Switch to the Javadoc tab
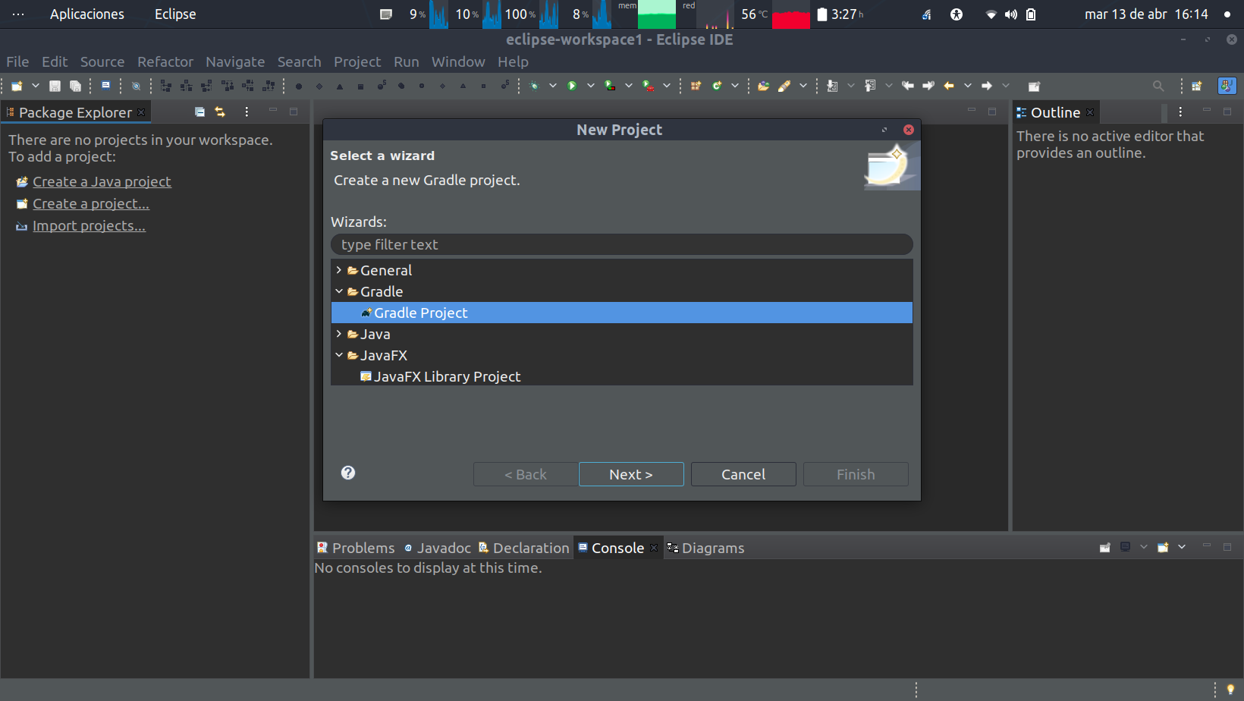 pos(437,548)
